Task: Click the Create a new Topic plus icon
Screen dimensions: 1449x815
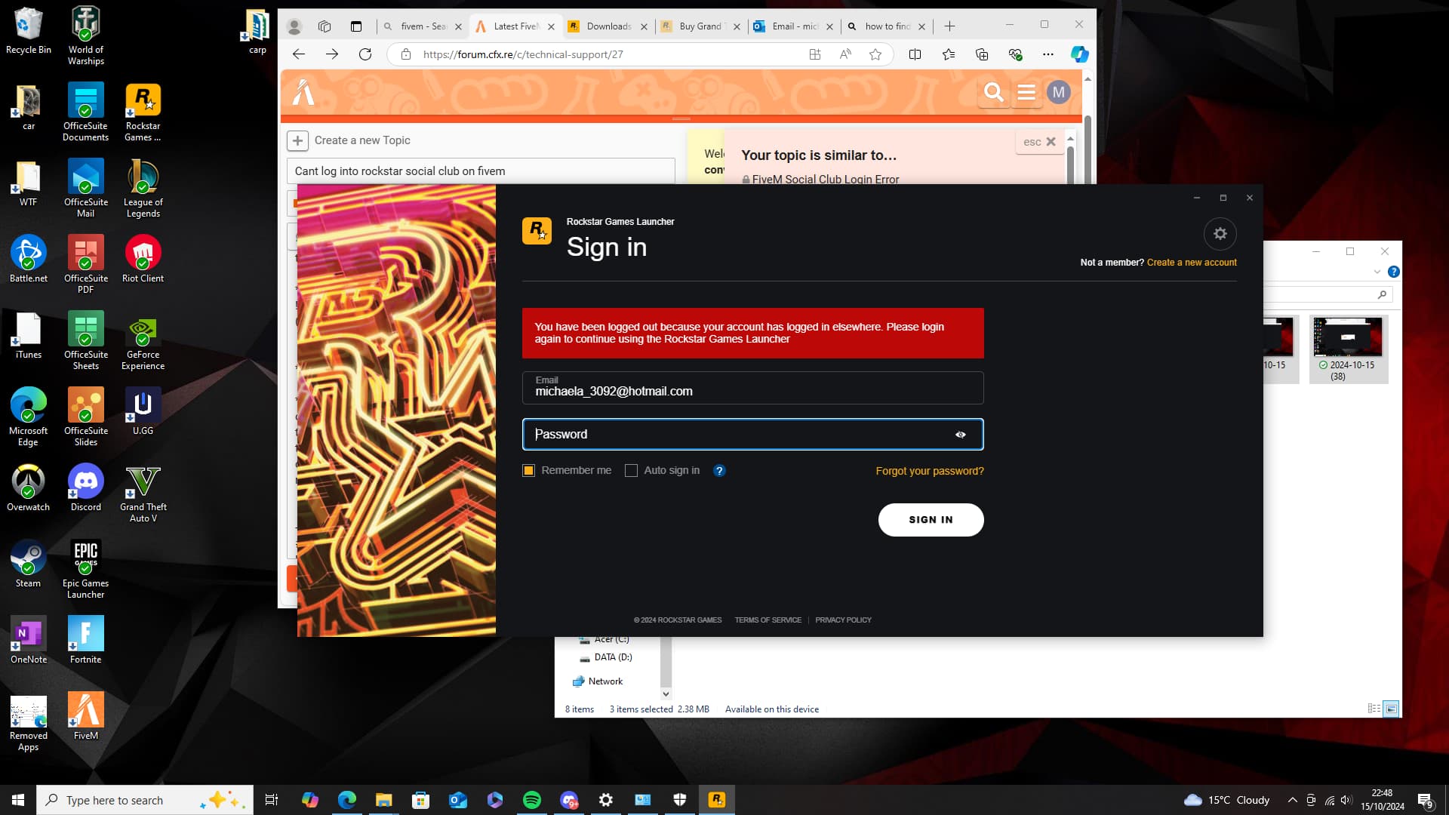Action: click(x=297, y=140)
